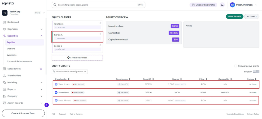The width and height of the screenshot is (262, 119).
Task: Switch to grid display view icon
Action: click(258, 72)
